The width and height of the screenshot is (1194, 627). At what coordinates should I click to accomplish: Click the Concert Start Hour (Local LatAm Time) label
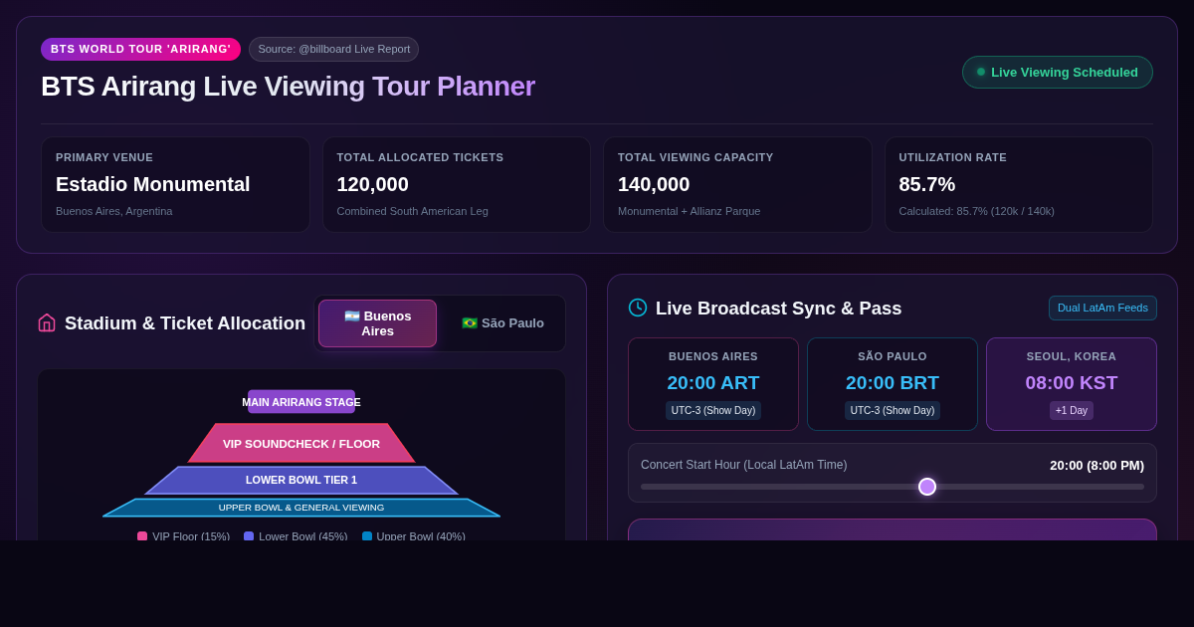pyautogui.click(x=744, y=465)
